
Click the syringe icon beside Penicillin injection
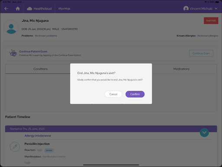(x=15, y=147)
